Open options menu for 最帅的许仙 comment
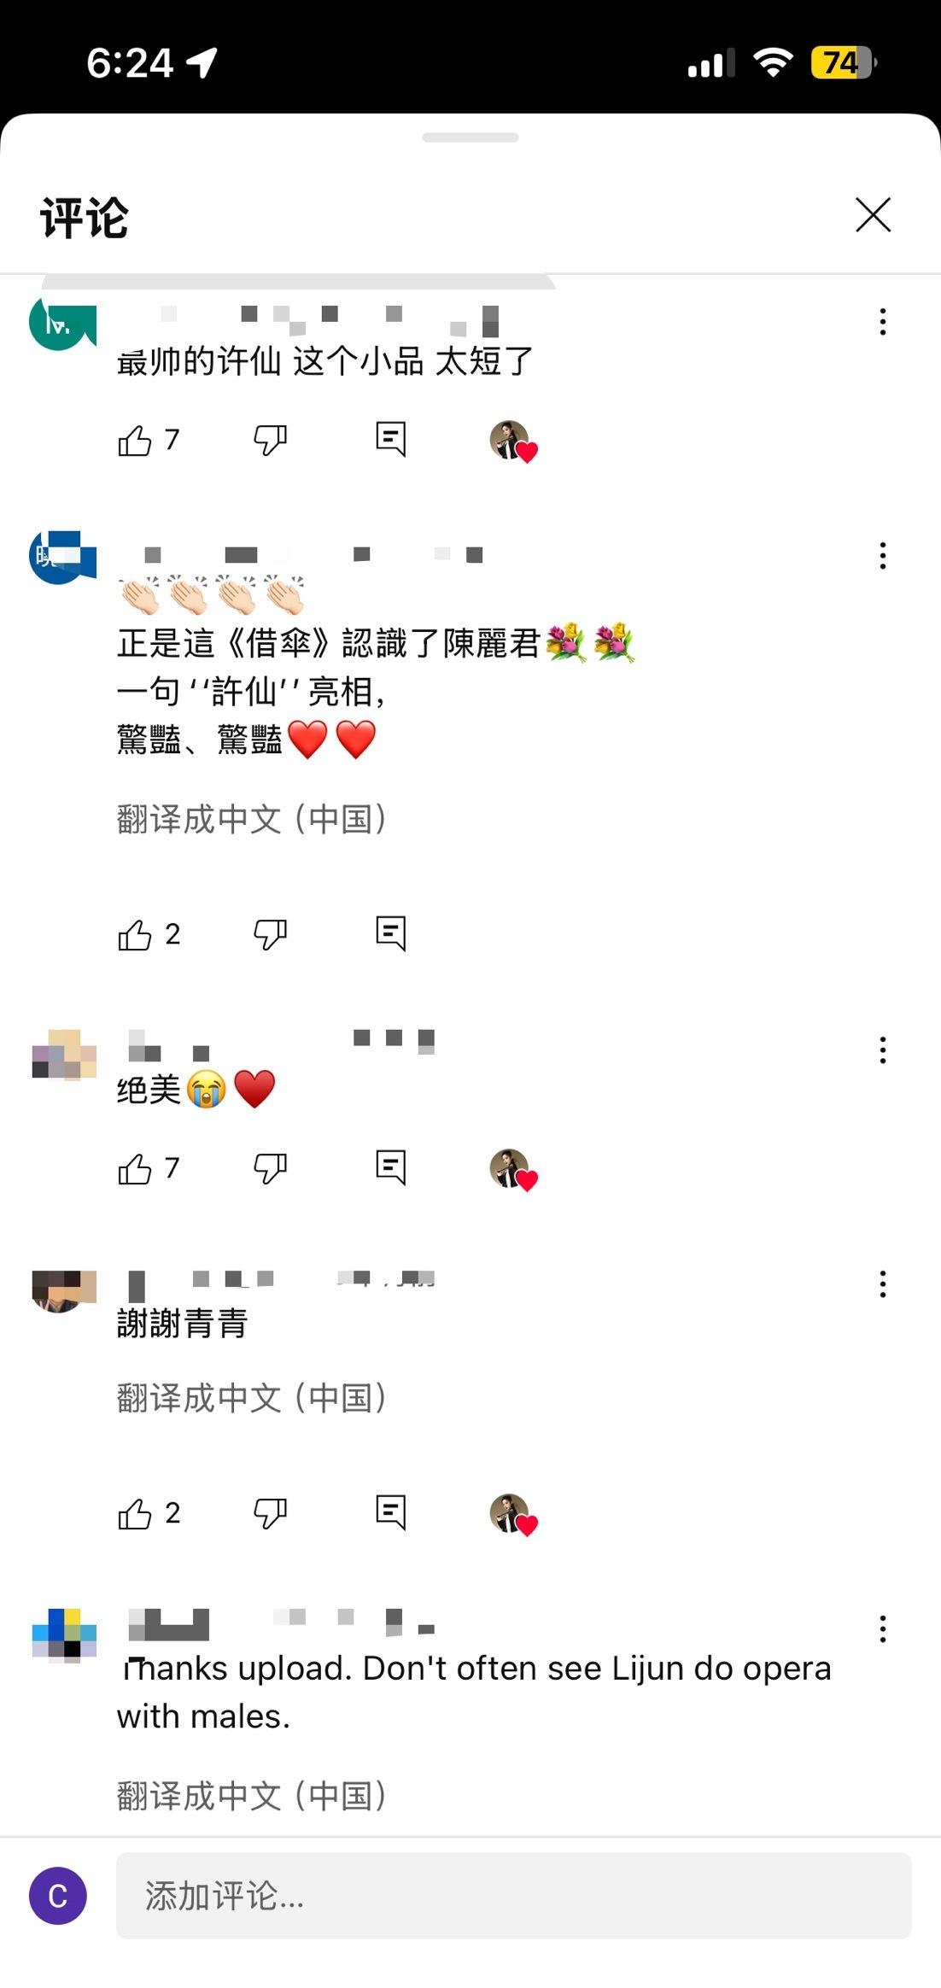The width and height of the screenshot is (941, 1988). pos(883,322)
